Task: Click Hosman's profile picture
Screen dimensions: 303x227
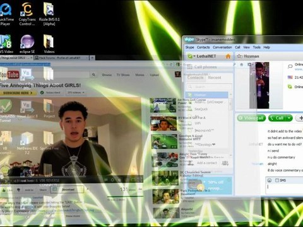Action: coord(259,85)
